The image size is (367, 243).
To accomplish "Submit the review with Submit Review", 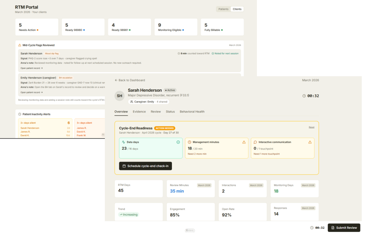I will [x=344, y=228].
